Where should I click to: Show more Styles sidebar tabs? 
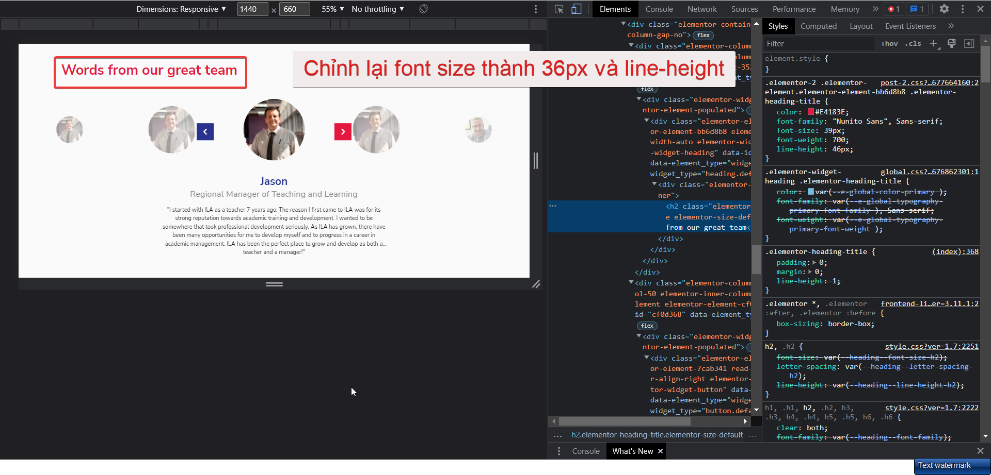coord(951,26)
